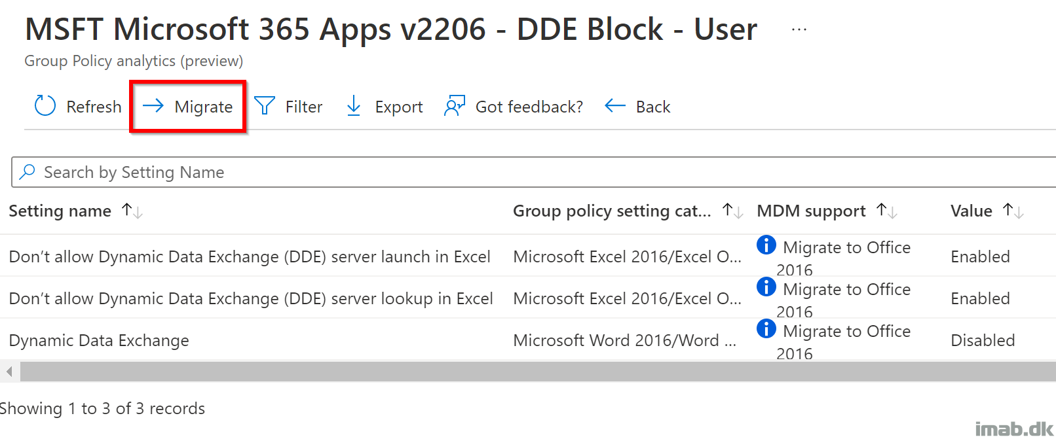Click info icon for DDE server lookup row
Image resolution: width=1056 pixels, height=437 pixels.
tap(766, 287)
